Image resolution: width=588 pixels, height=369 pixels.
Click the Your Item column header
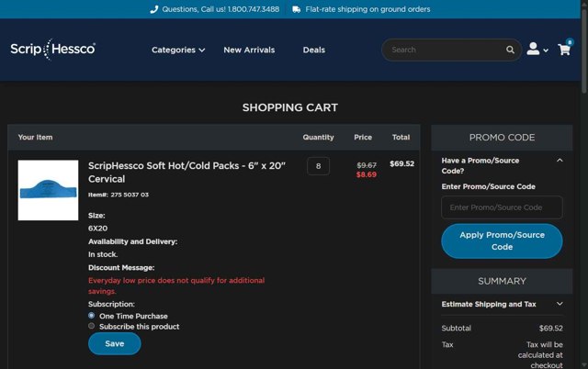(35, 137)
